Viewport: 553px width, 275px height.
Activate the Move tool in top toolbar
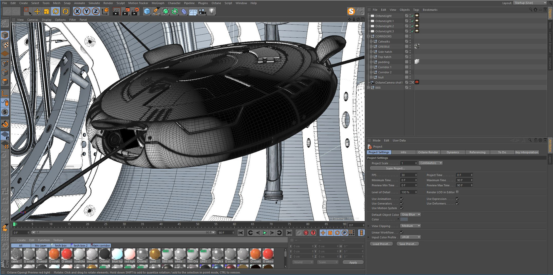37,12
